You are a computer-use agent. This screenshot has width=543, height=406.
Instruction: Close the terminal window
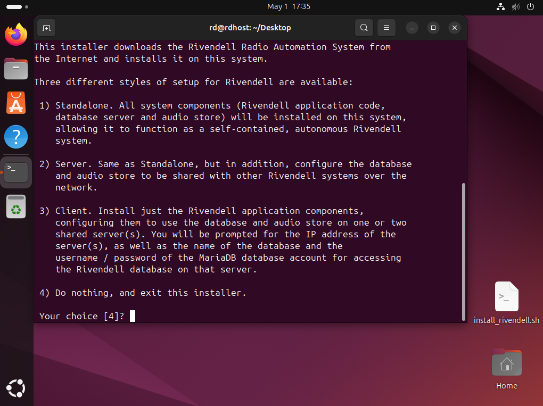coord(454,28)
